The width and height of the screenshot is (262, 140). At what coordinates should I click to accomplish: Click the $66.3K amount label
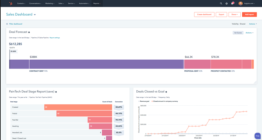point(189,57)
